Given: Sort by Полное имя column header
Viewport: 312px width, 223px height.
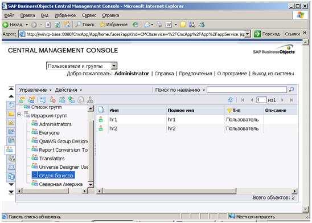Looking at the screenshot, I should tap(180, 111).
